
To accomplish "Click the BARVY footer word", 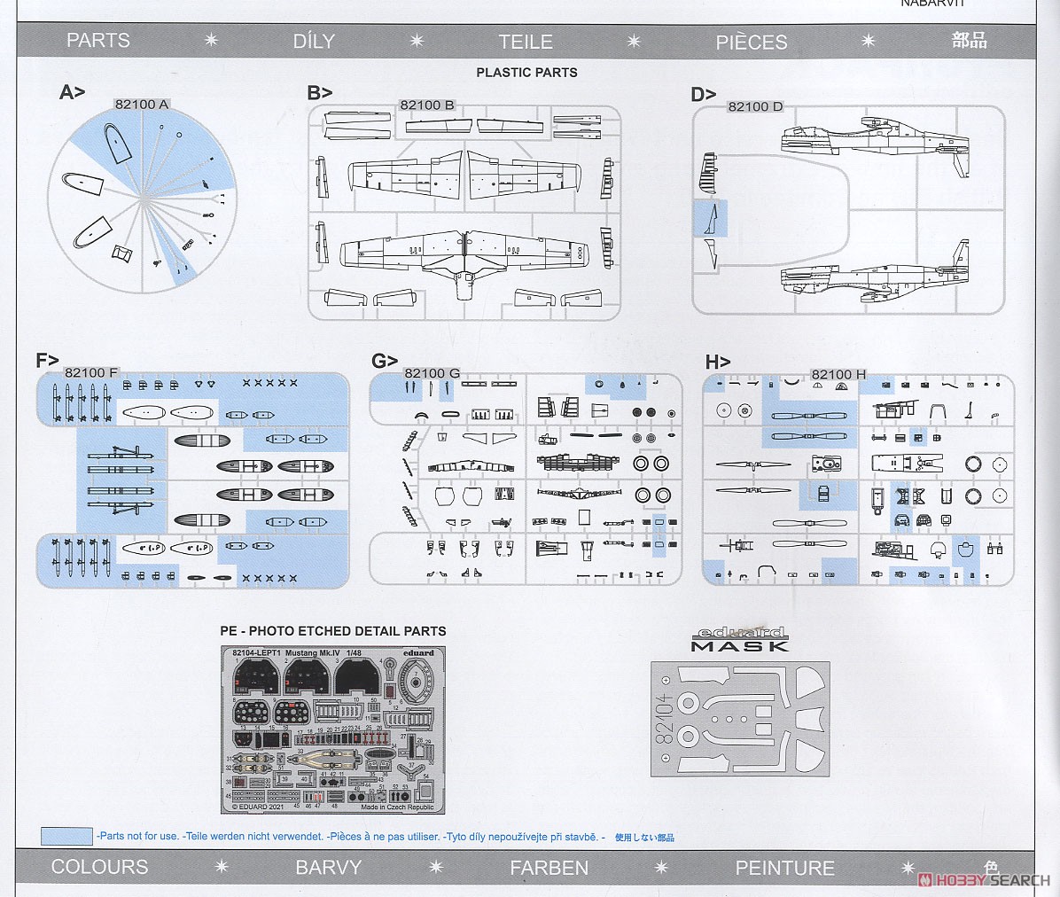I will pyautogui.click(x=329, y=867).
